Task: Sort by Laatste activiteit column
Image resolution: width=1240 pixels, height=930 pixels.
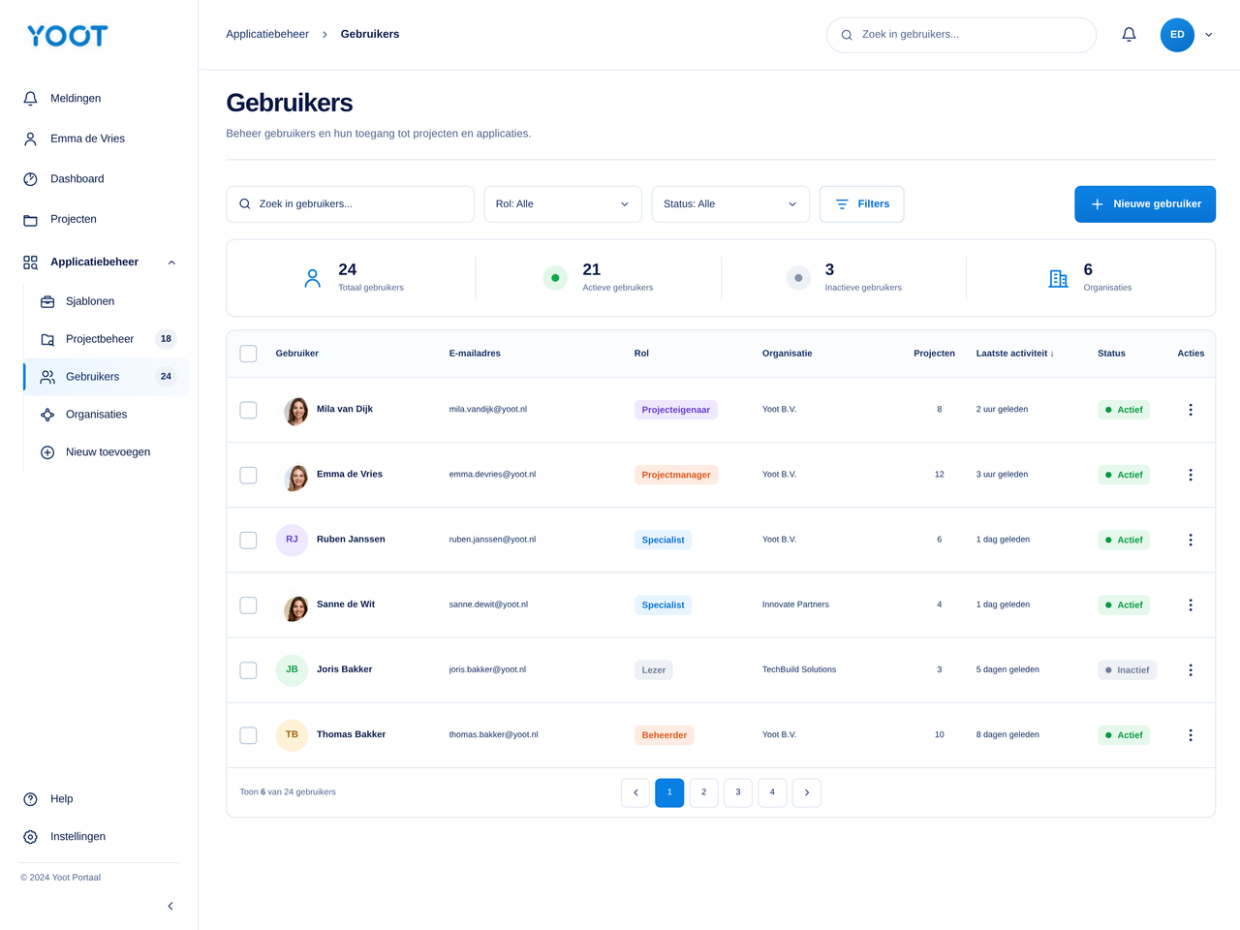Action: coord(1014,354)
